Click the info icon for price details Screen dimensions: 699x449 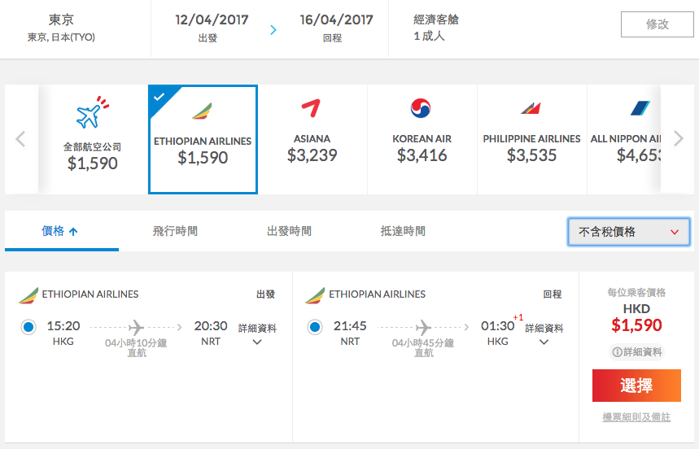pos(617,352)
